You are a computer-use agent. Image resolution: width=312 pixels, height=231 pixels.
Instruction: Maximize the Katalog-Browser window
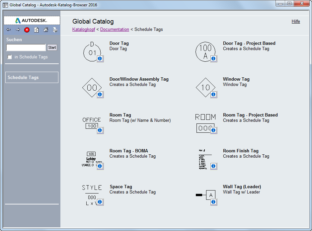(x=289, y=3)
